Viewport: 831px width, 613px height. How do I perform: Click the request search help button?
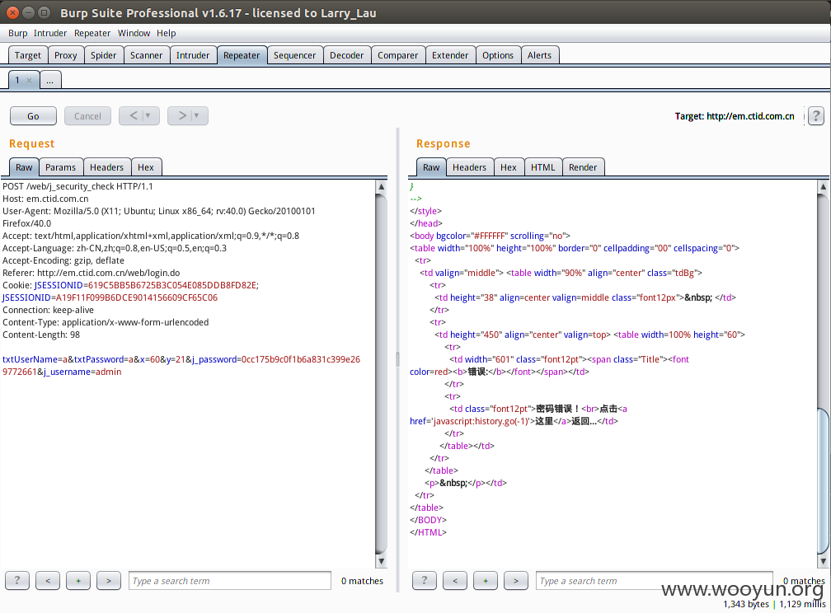(x=17, y=581)
